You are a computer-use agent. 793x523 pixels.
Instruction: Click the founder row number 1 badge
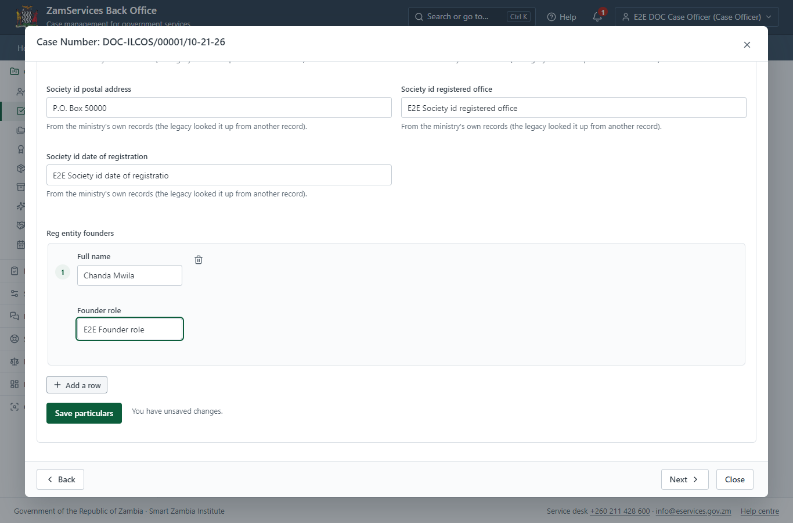point(63,272)
